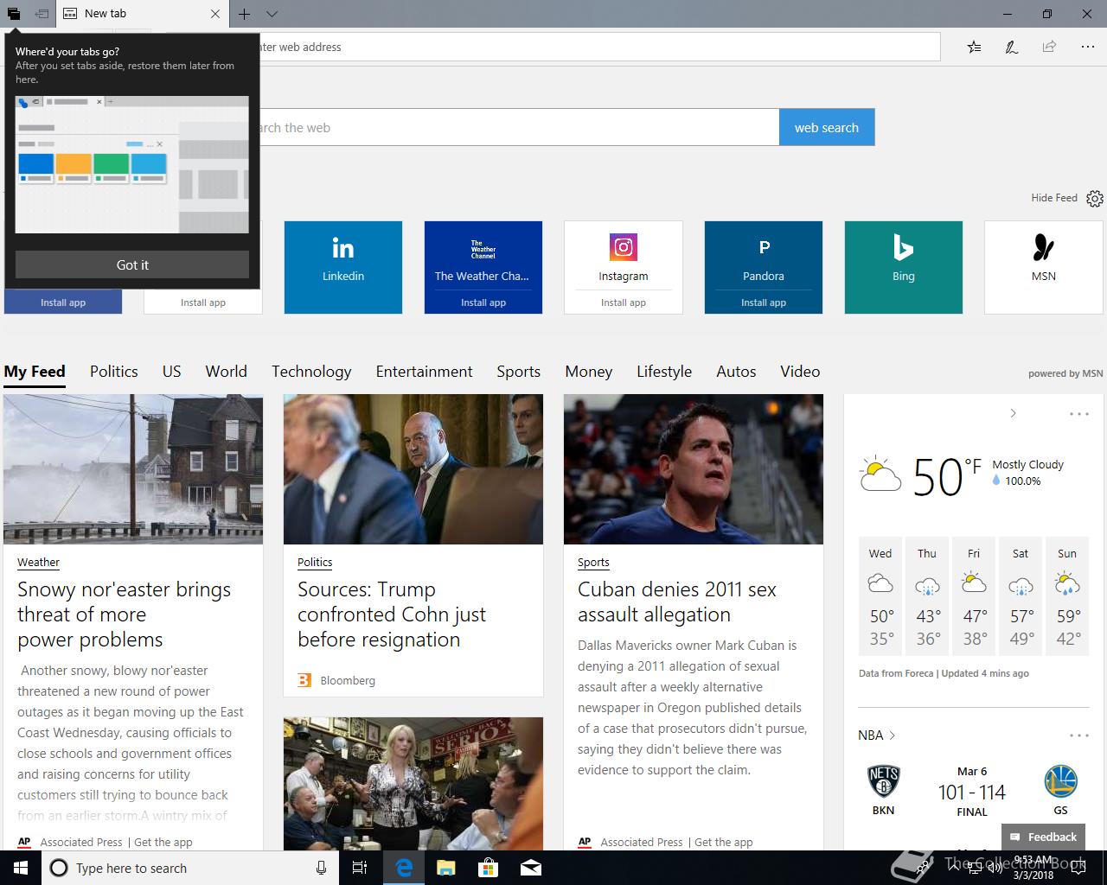Image resolution: width=1107 pixels, height=885 pixels.
Task: Click the Share icon in toolbar
Action: pos(1049,47)
